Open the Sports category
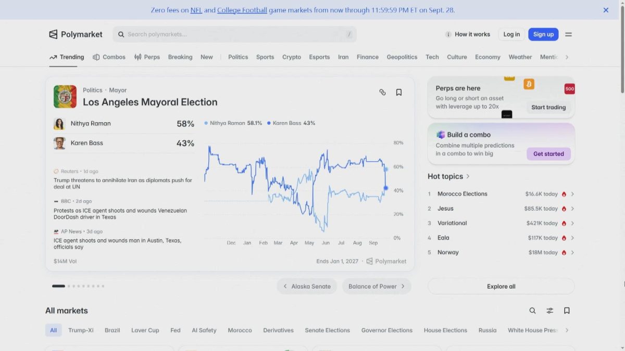Viewport: 625px width, 351px height. tap(265, 57)
